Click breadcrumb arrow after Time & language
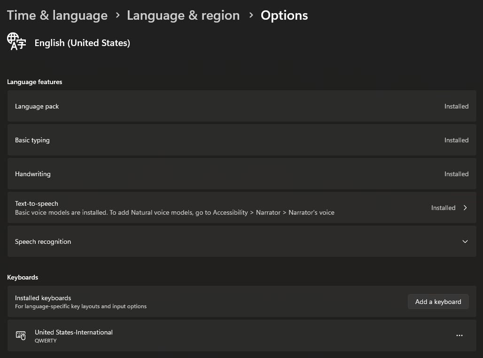The width and height of the screenshot is (483, 358). tap(117, 15)
